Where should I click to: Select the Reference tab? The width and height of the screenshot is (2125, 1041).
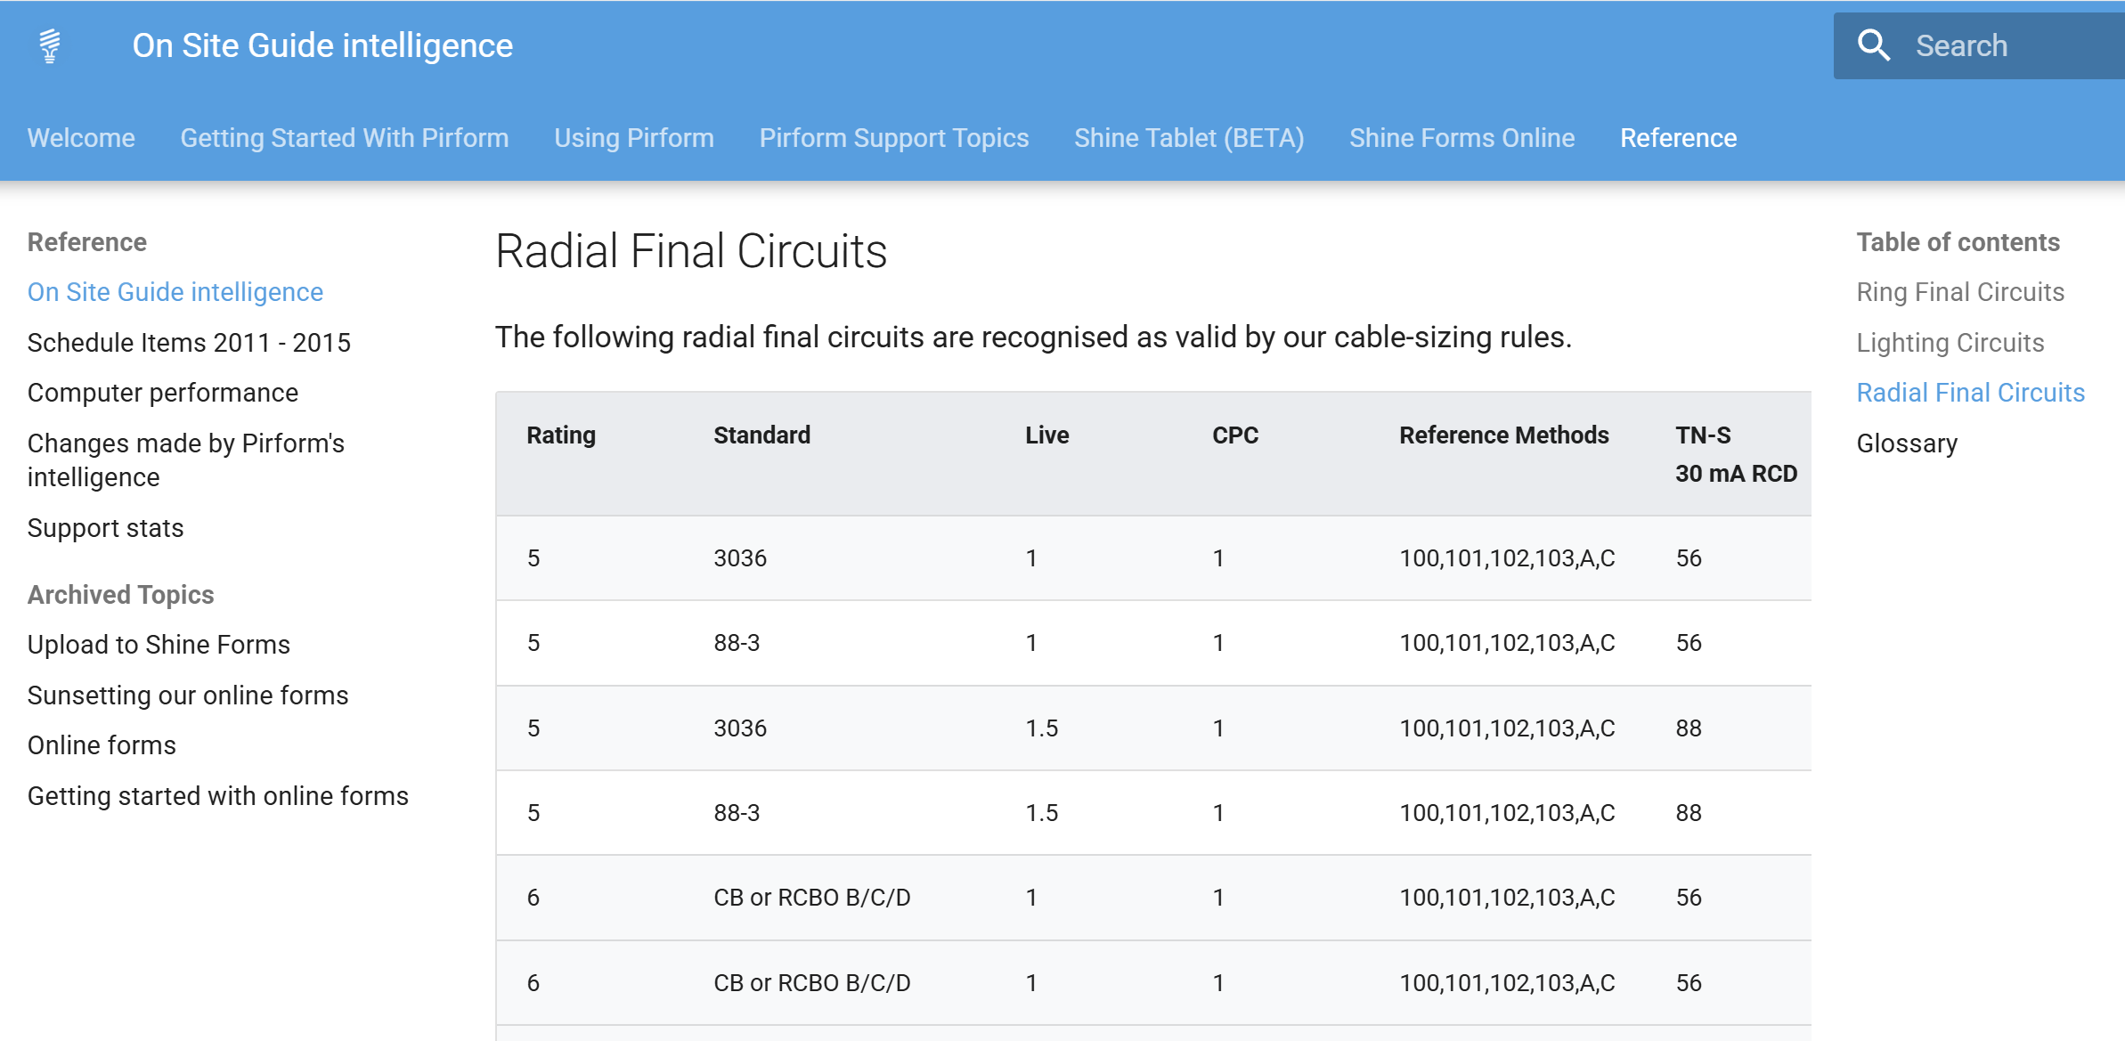pyautogui.click(x=1679, y=138)
